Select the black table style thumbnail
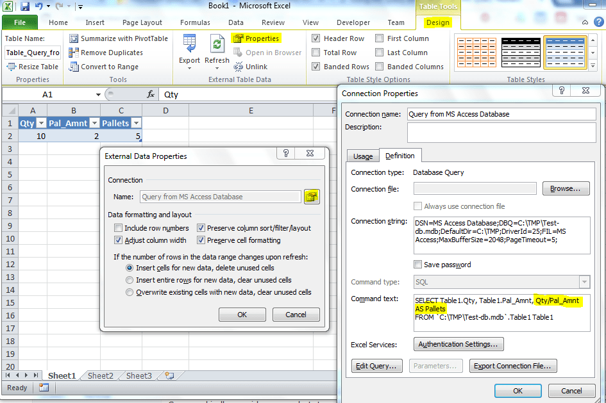606x403 pixels. [521, 53]
